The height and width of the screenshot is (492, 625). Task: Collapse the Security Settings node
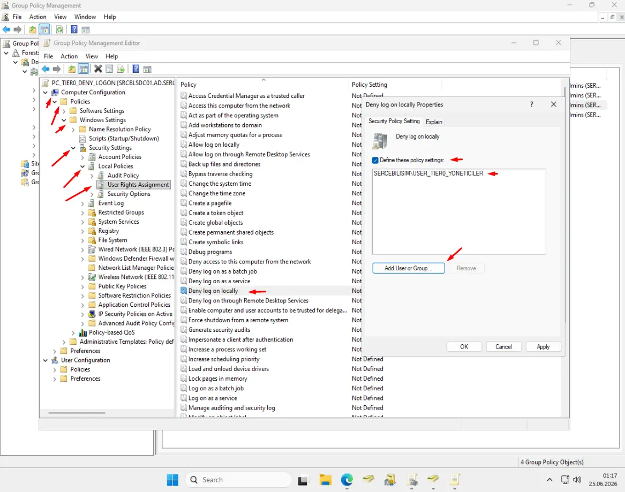[73, 148]
